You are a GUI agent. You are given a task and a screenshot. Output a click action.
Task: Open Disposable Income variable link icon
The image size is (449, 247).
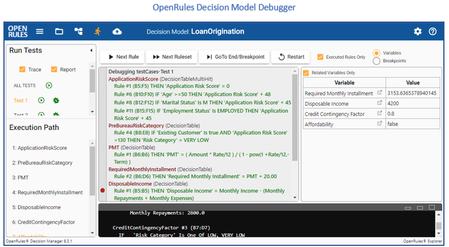[380, 104]
